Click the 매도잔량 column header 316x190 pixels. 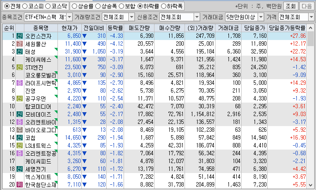click(139, 28)
